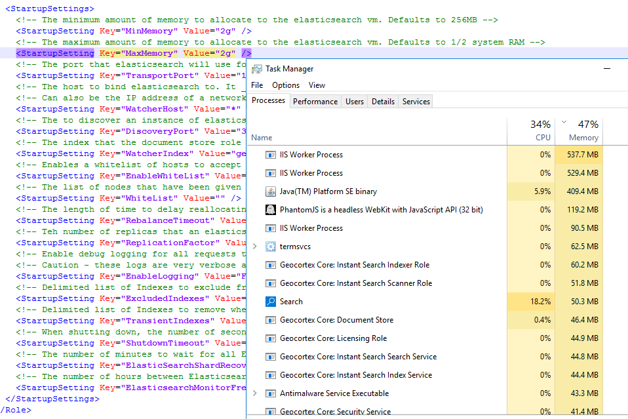Click the Instant Search Indexer Role icon
Viewport: 628px width, 419px height.
coord(271,265)
